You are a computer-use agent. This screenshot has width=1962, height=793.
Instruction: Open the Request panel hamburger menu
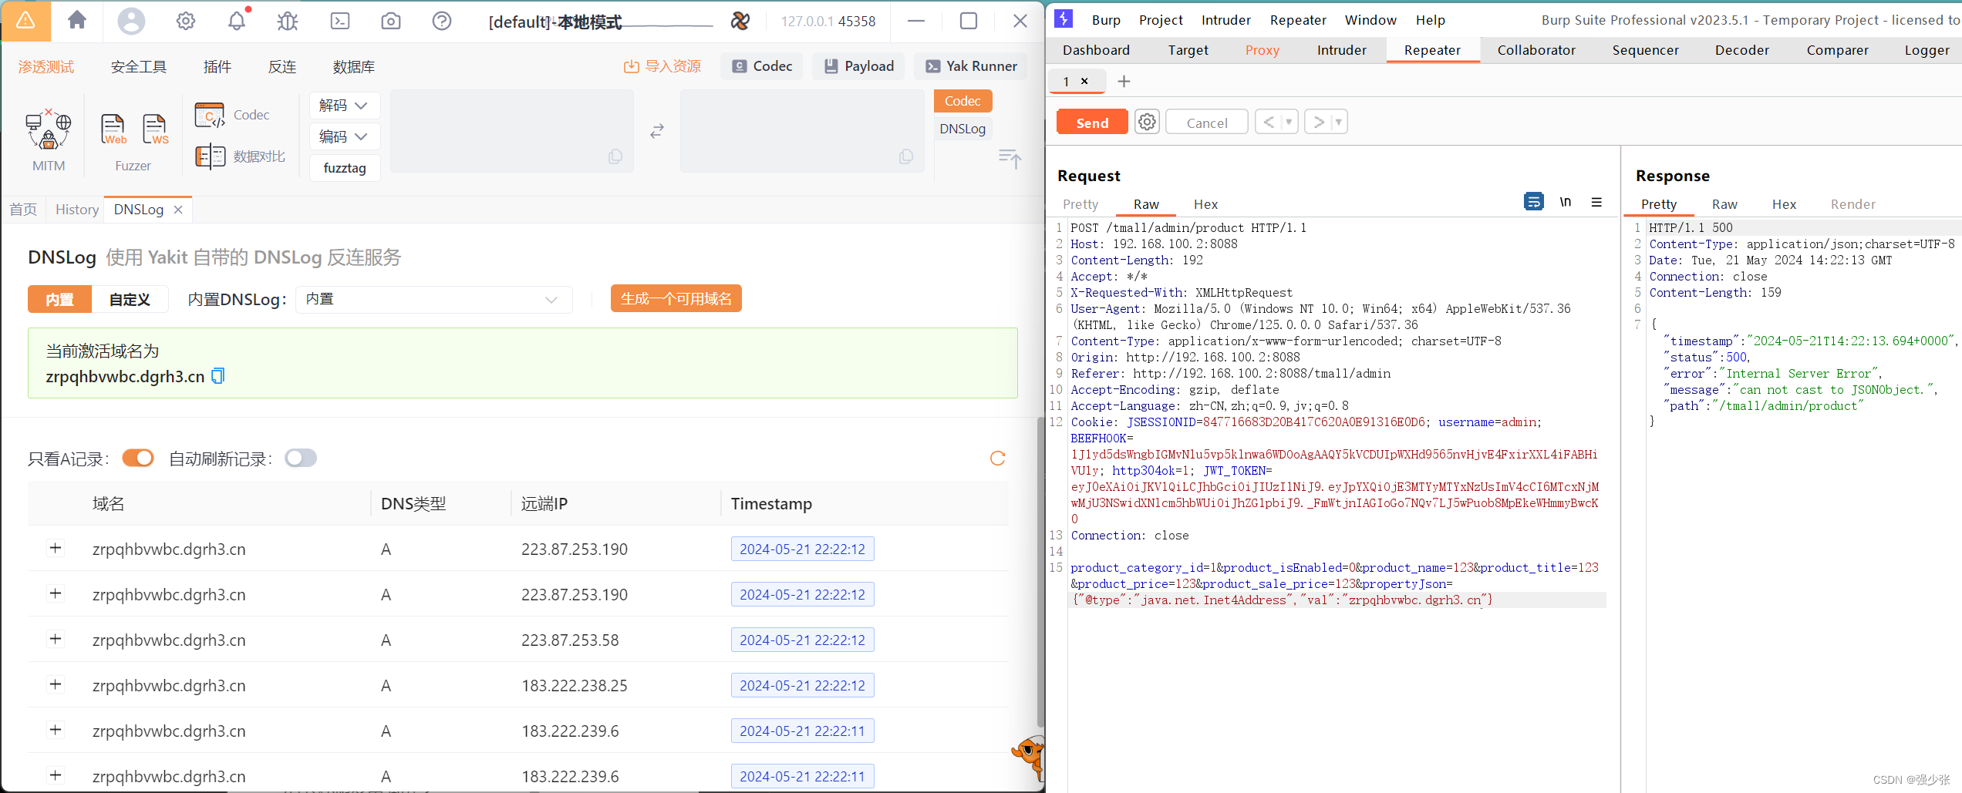(1596, 202)
